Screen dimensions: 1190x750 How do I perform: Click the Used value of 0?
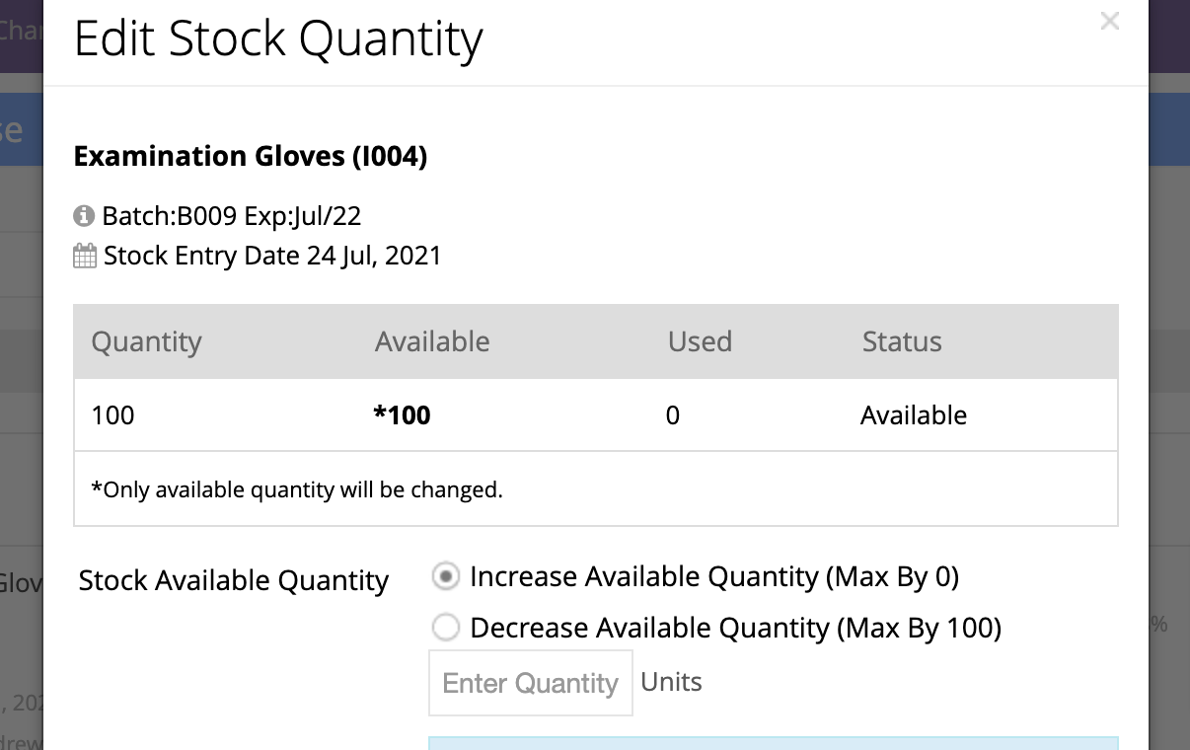tap(673, 415)
